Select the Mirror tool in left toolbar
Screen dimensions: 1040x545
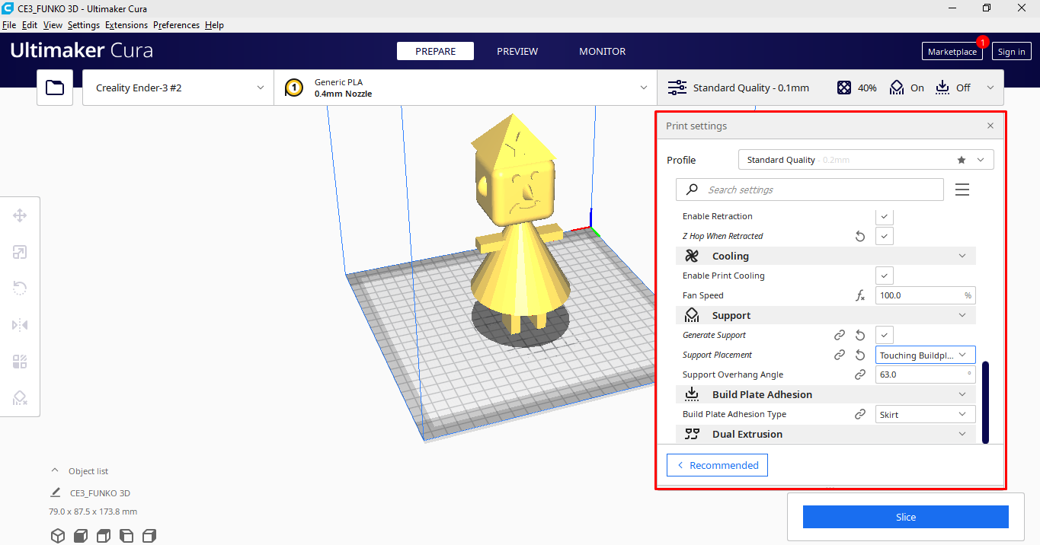point(20,325)
